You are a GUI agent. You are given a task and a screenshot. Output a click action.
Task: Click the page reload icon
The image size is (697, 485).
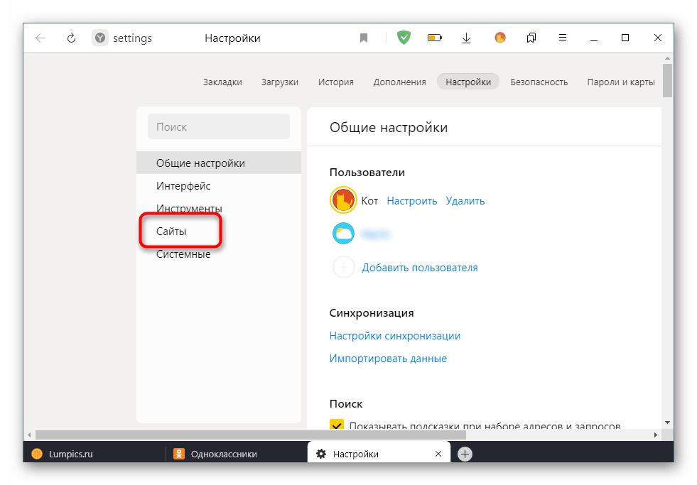[71, 38]
